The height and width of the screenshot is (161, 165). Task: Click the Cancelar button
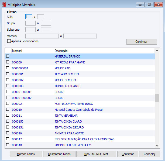coord(150,154)
